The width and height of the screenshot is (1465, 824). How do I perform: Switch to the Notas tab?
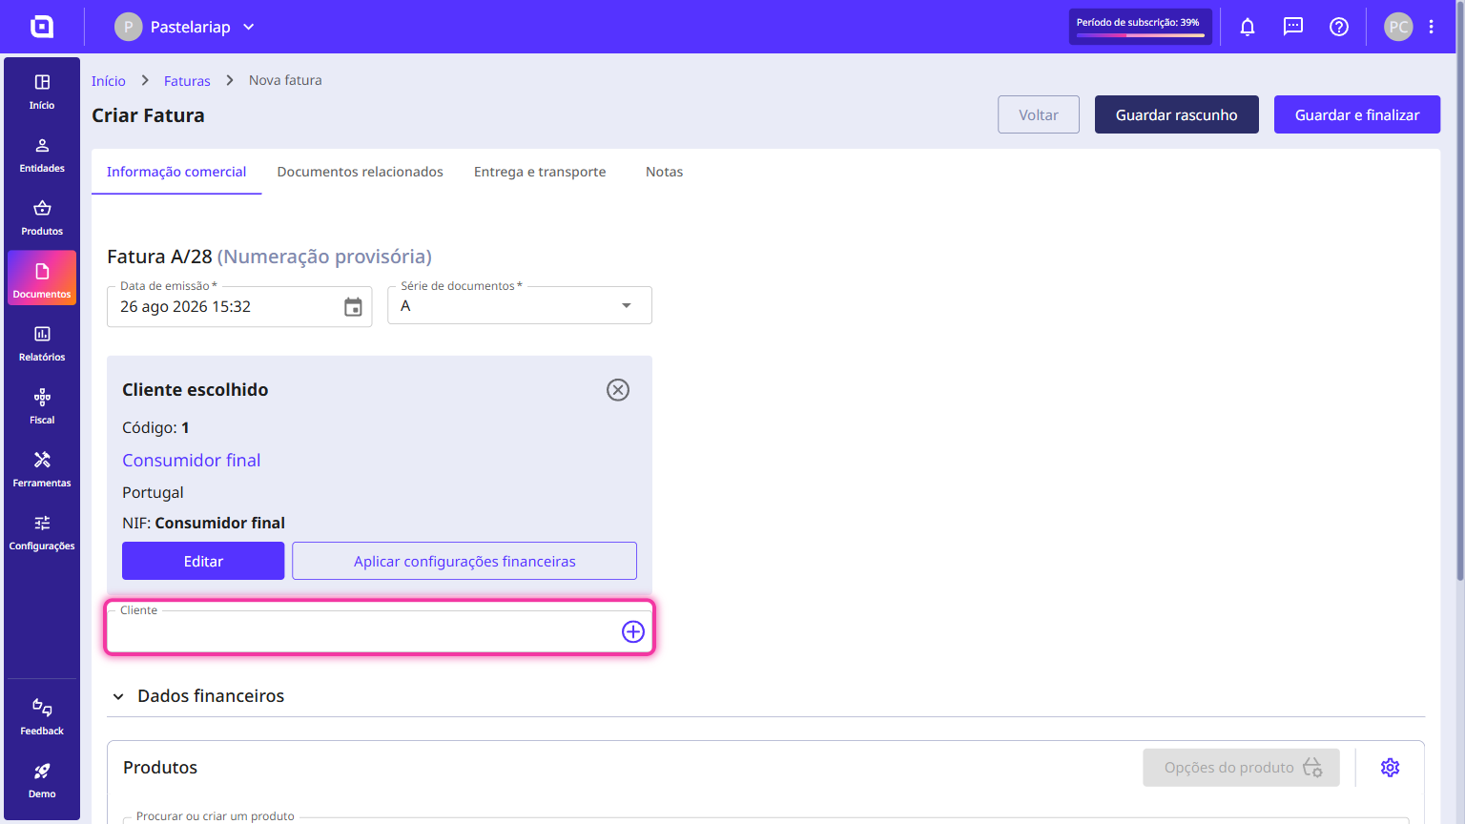click(665, 172)
